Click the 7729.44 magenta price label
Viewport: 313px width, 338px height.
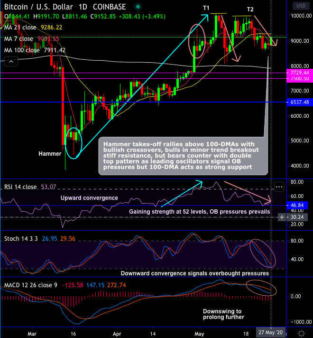coord(300,73)
